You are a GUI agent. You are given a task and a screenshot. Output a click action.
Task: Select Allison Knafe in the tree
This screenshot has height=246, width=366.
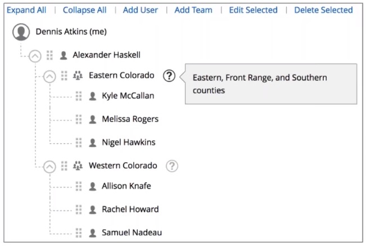pyautogui.click(x=126, y=186)
